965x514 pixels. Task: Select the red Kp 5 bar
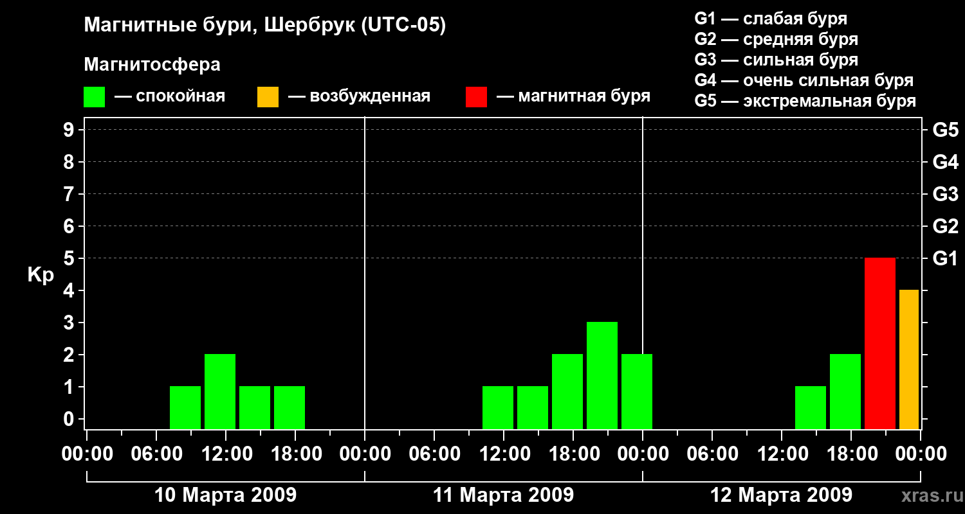(x=880, y=343)
